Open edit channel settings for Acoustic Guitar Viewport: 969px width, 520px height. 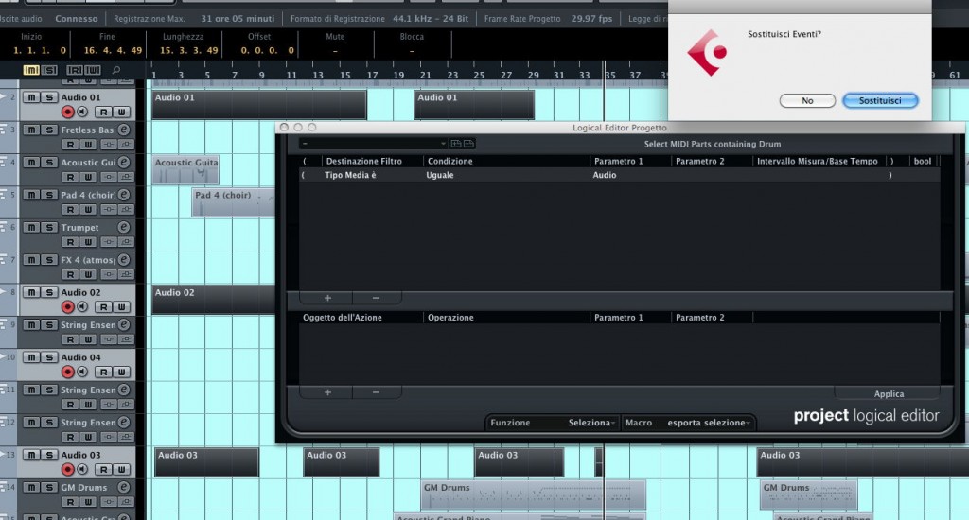[x=124, y=162]
